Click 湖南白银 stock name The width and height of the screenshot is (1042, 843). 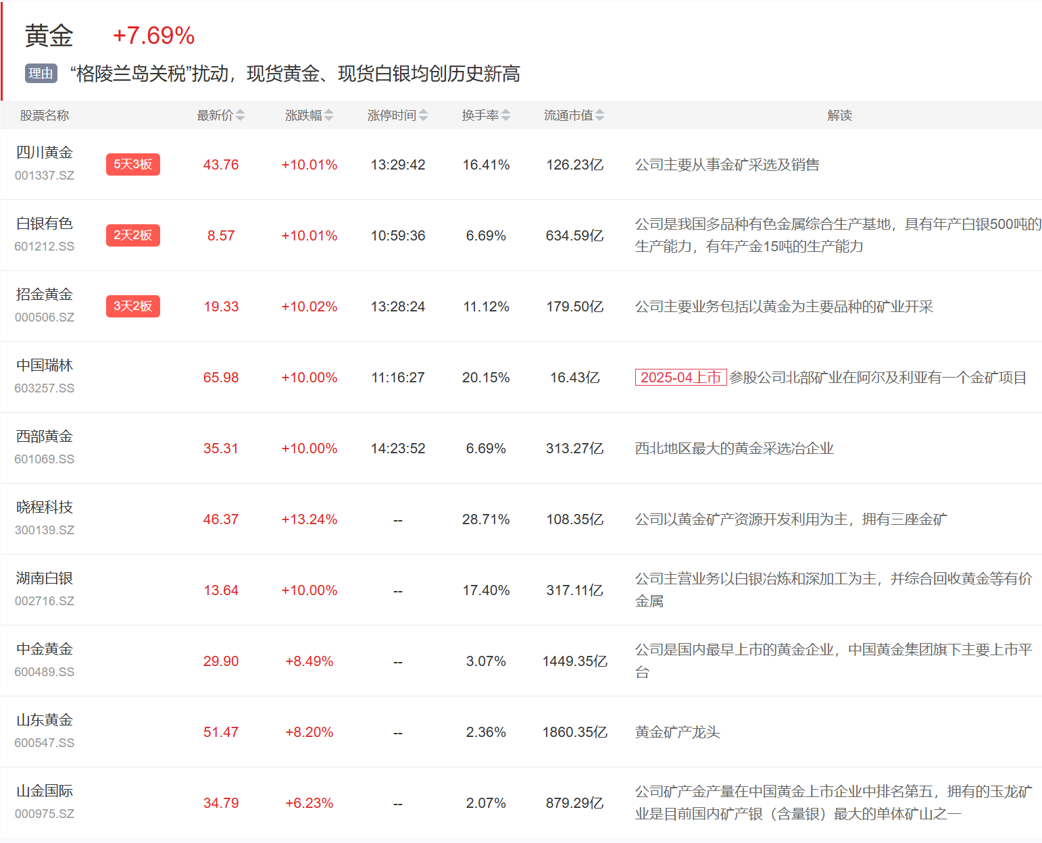coord(45,578)
